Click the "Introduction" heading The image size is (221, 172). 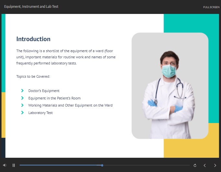click(x=33, y=39)
